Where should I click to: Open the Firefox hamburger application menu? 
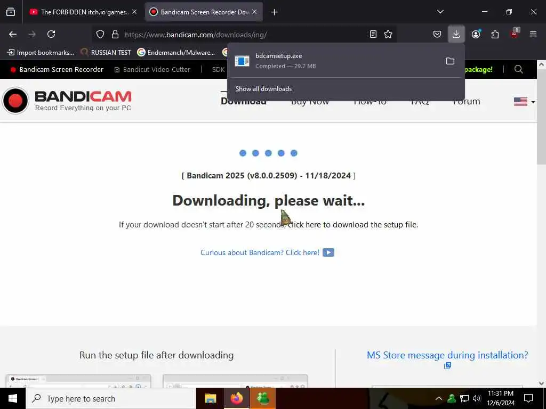[533, 34]
